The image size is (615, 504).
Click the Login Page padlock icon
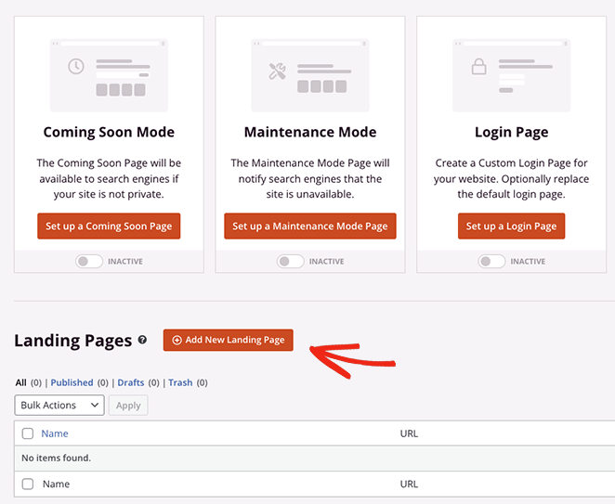point(479,67)
